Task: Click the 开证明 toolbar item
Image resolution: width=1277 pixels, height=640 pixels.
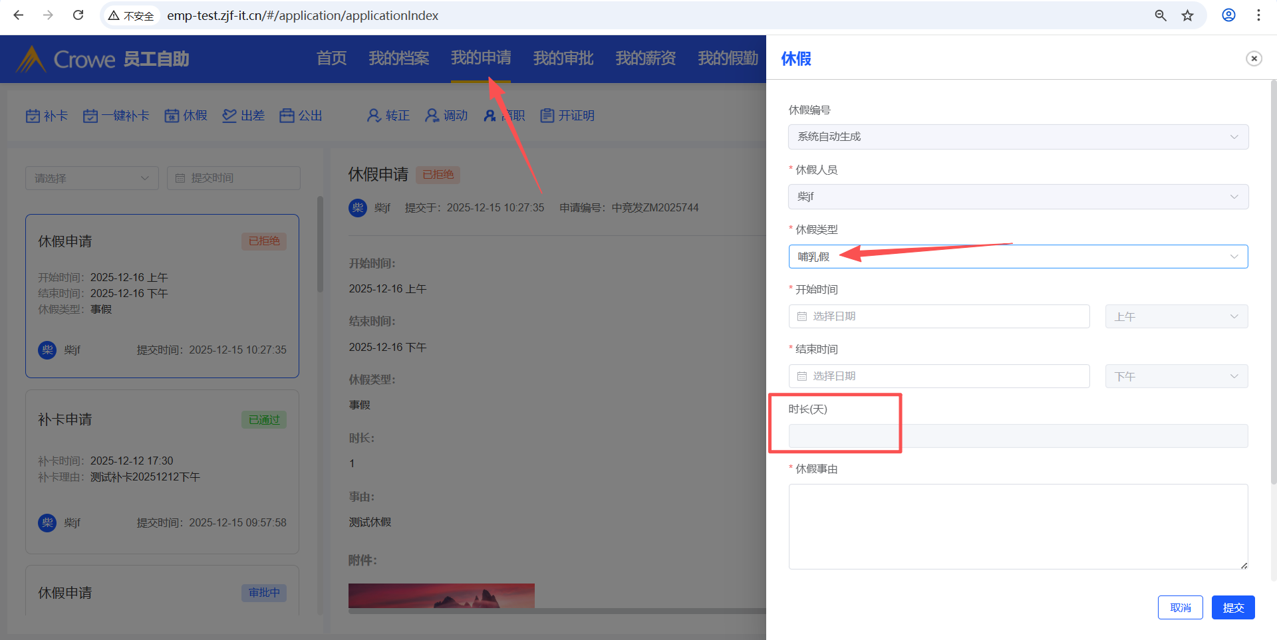Action: [567, 116]
